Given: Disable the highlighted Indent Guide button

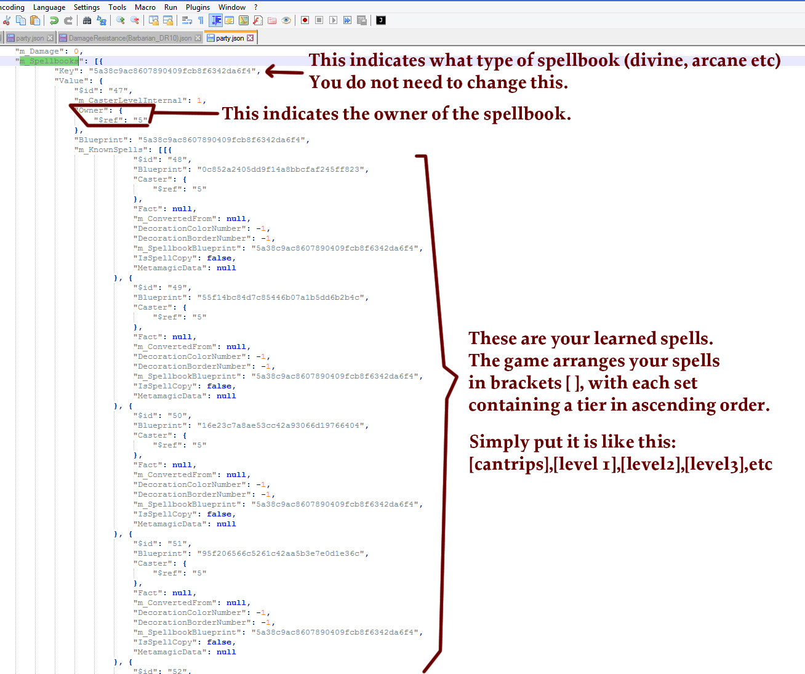Looking at the screenshot, I should tap(216, 20).
